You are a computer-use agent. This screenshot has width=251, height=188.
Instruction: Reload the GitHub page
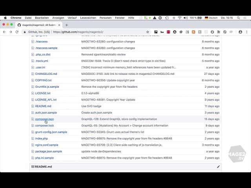click(x=17, y=32)
